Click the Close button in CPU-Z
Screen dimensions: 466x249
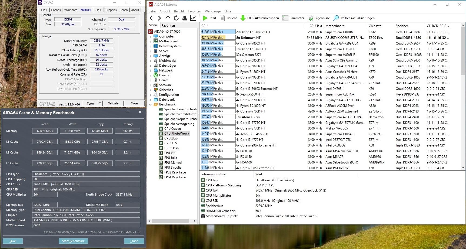pyautogui.click(x=134, y=103)
